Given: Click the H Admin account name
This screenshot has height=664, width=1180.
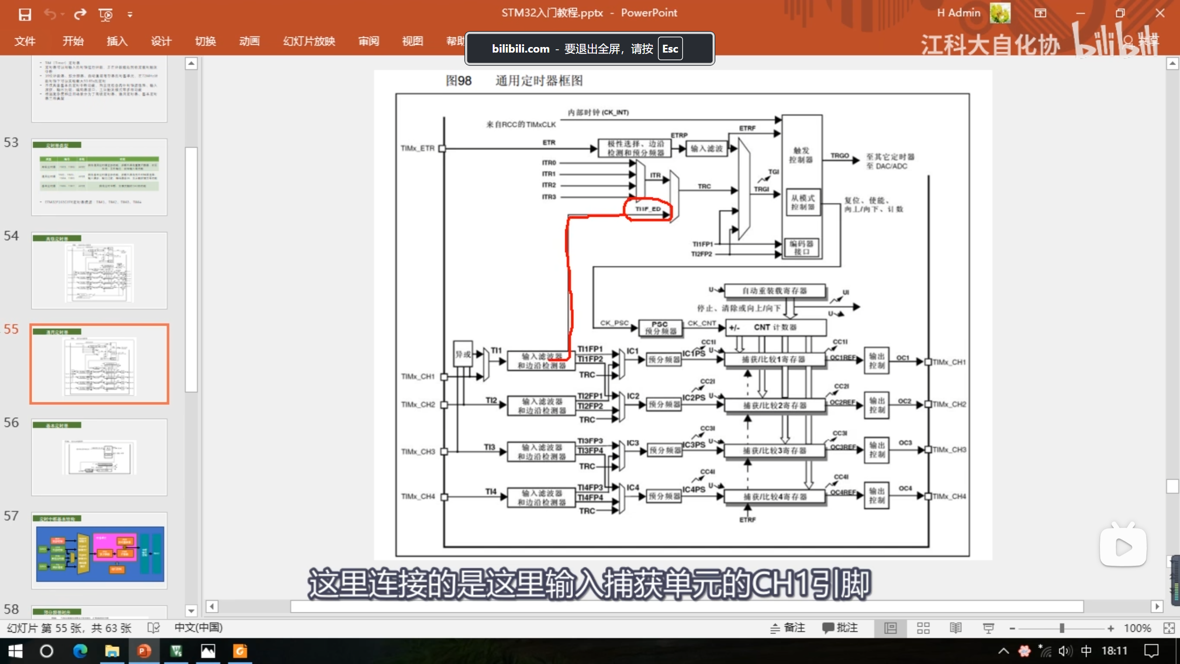Looking at the screenshot, I should [x=958, y=13].
